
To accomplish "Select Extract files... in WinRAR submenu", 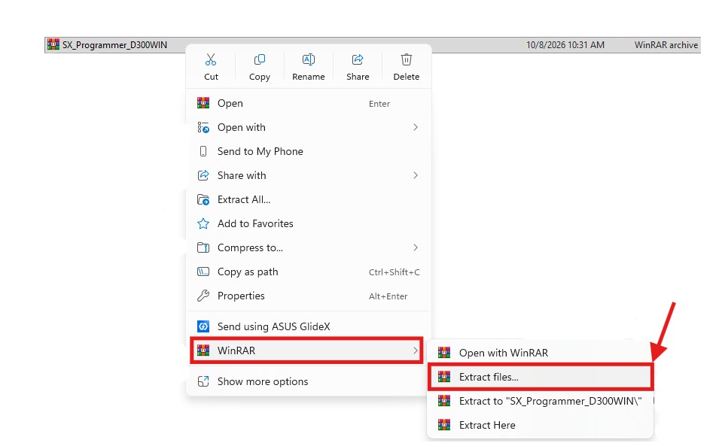I will click(541, 377).
